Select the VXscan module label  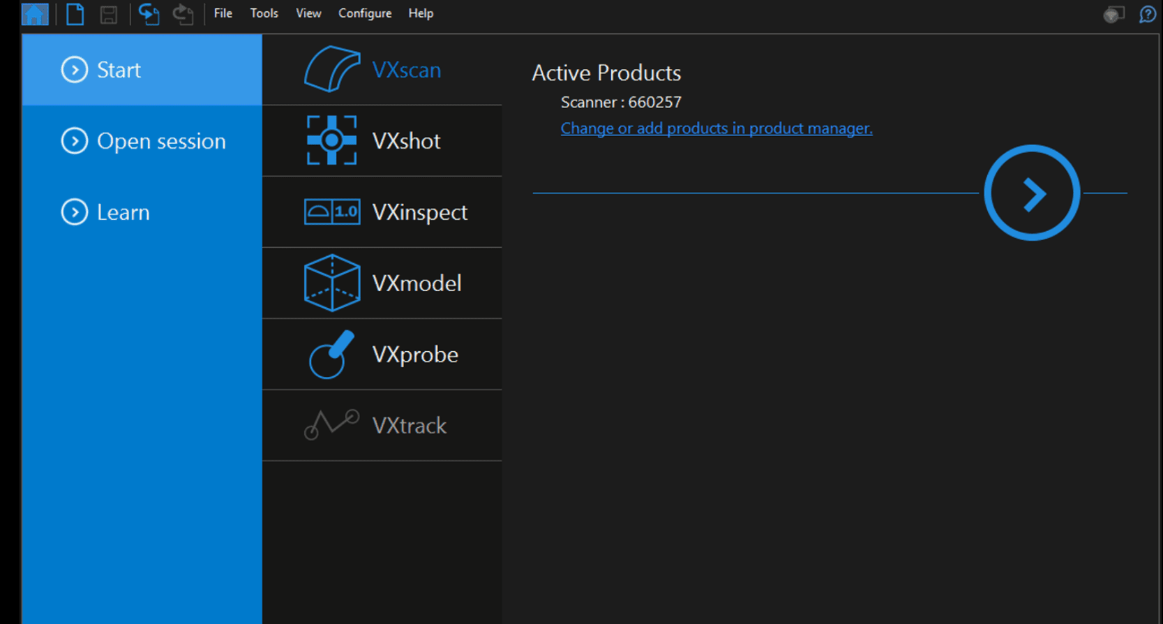click(x=407, y=70)
